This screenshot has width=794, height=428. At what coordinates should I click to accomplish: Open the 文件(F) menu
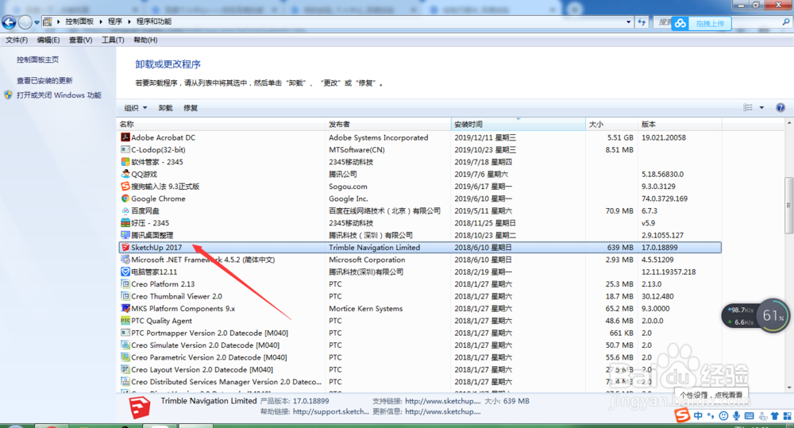[17, 40]
